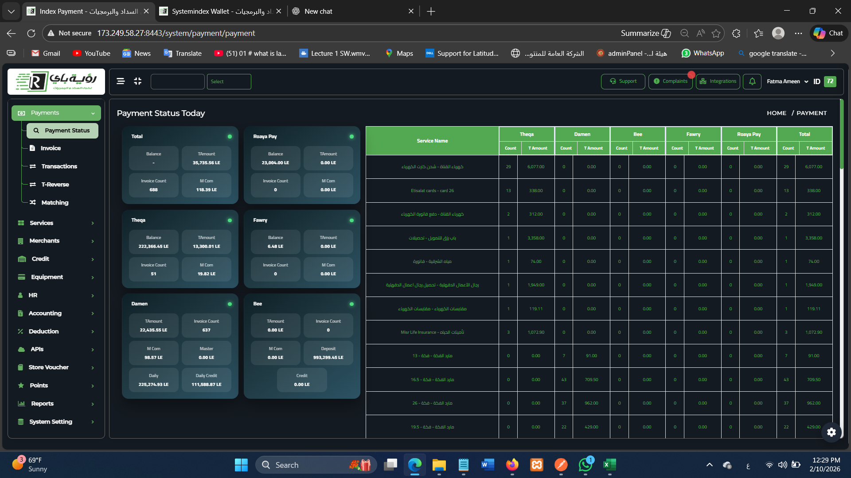Image resolution: width=851 pixels, height=478 pixels.
Task: Open WhatsApp from the Windows taskbar
Action: pos(585,465)
